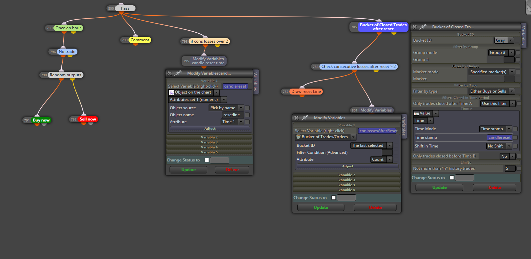
Task: Click yellow output dot under Random outputs node
Action: pyautogui.click(x=72, y=79)
